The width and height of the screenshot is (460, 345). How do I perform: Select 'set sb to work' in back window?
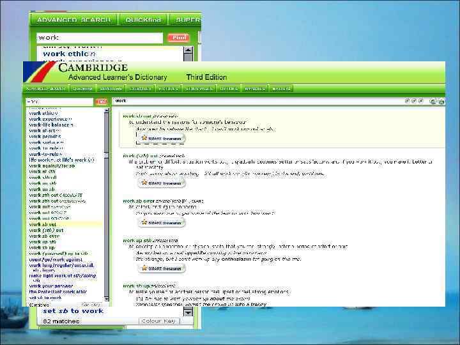coord(73,311)
